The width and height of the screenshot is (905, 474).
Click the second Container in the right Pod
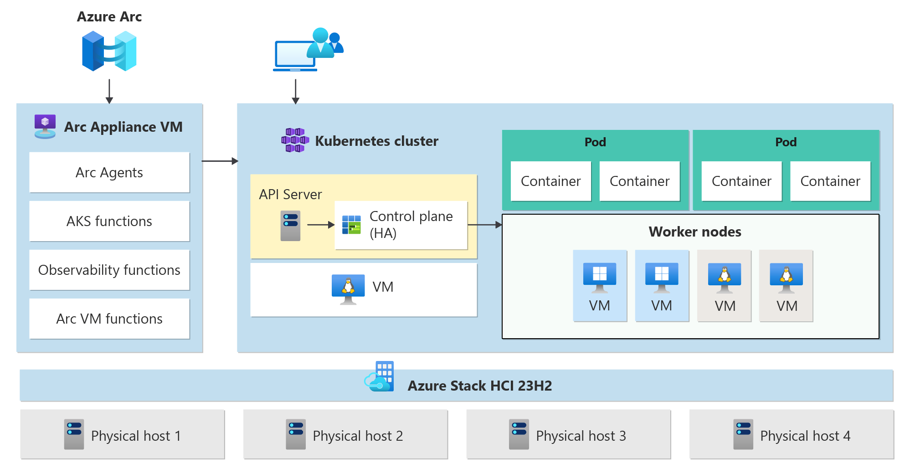tap(830, 181)
